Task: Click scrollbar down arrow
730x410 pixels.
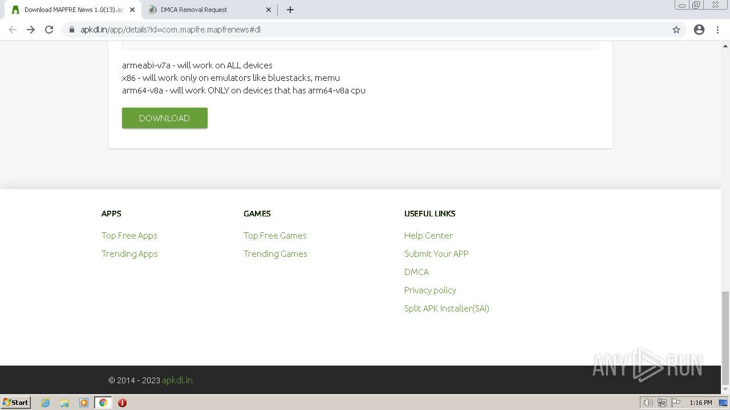Action: click(x=725, y=390)
